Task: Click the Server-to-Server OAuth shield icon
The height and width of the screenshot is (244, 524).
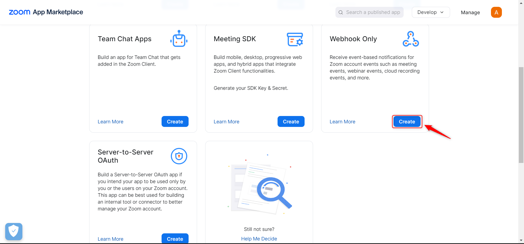Action: click(x=179, y=156)
